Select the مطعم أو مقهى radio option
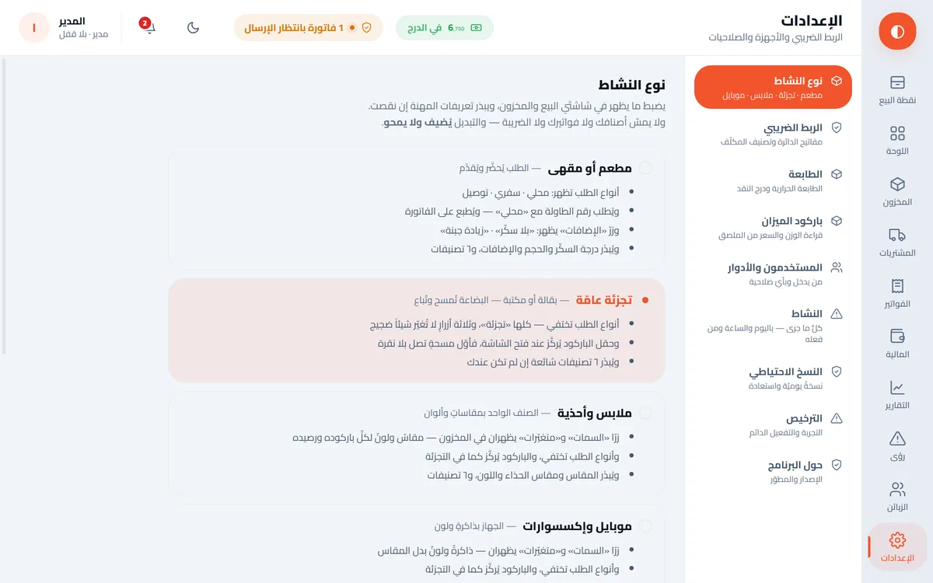This screenshot has width=933, height=583. (x=645, y=168)
